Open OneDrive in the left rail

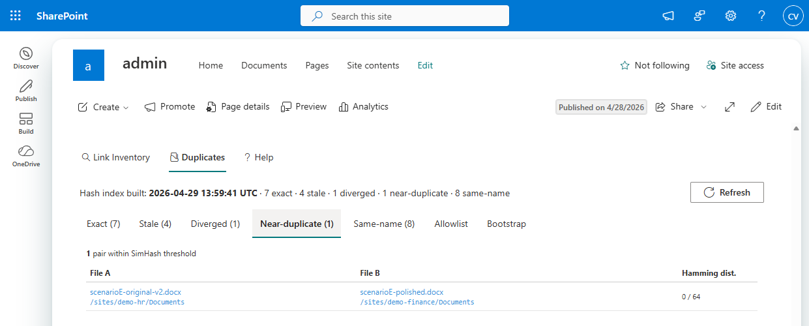pyautogui.click(x=26, y=156)
